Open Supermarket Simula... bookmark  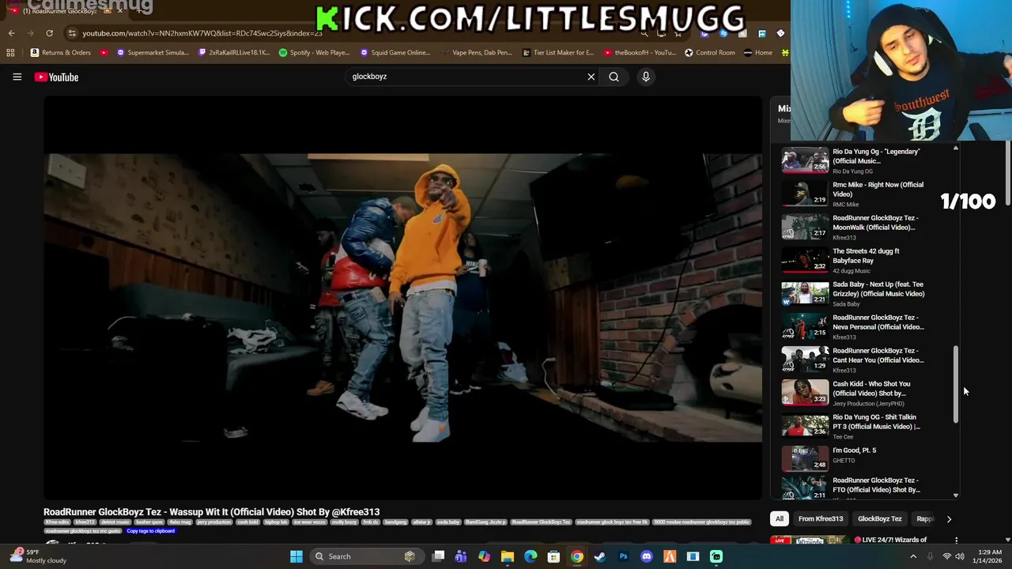tap(153, 53)
